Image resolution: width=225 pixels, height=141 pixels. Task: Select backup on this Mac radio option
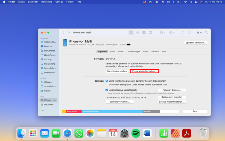click(106, 85)
